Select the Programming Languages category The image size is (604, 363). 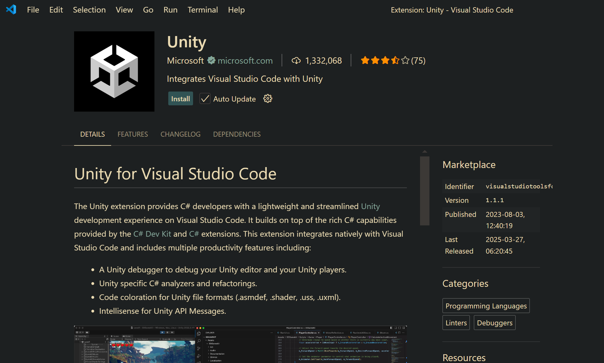(486, 306)
